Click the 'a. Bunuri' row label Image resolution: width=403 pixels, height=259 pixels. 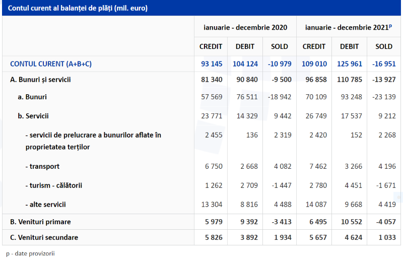click(x=32, y=97)
